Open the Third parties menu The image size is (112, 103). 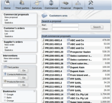(22, 8)
